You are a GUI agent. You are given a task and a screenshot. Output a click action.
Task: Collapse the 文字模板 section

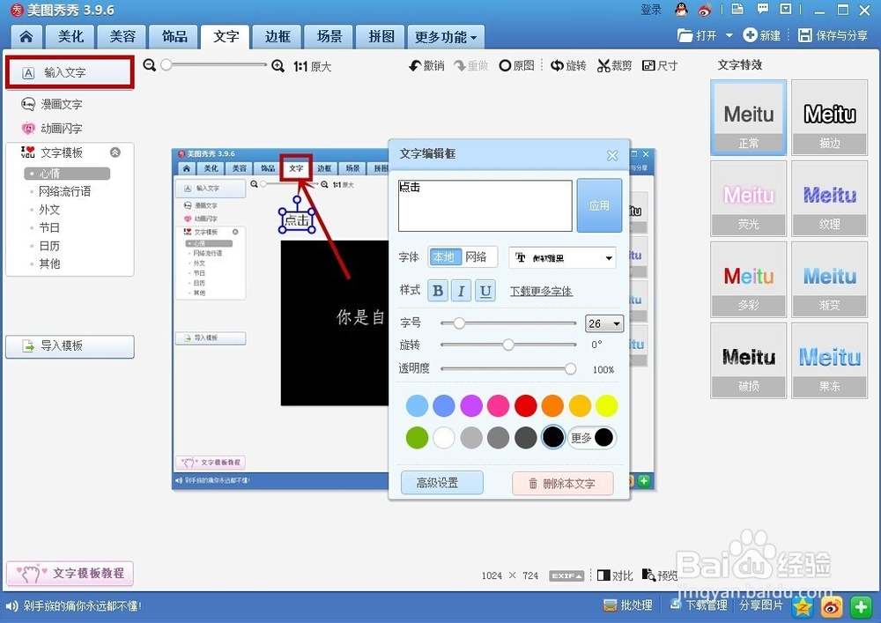point(115,152)
